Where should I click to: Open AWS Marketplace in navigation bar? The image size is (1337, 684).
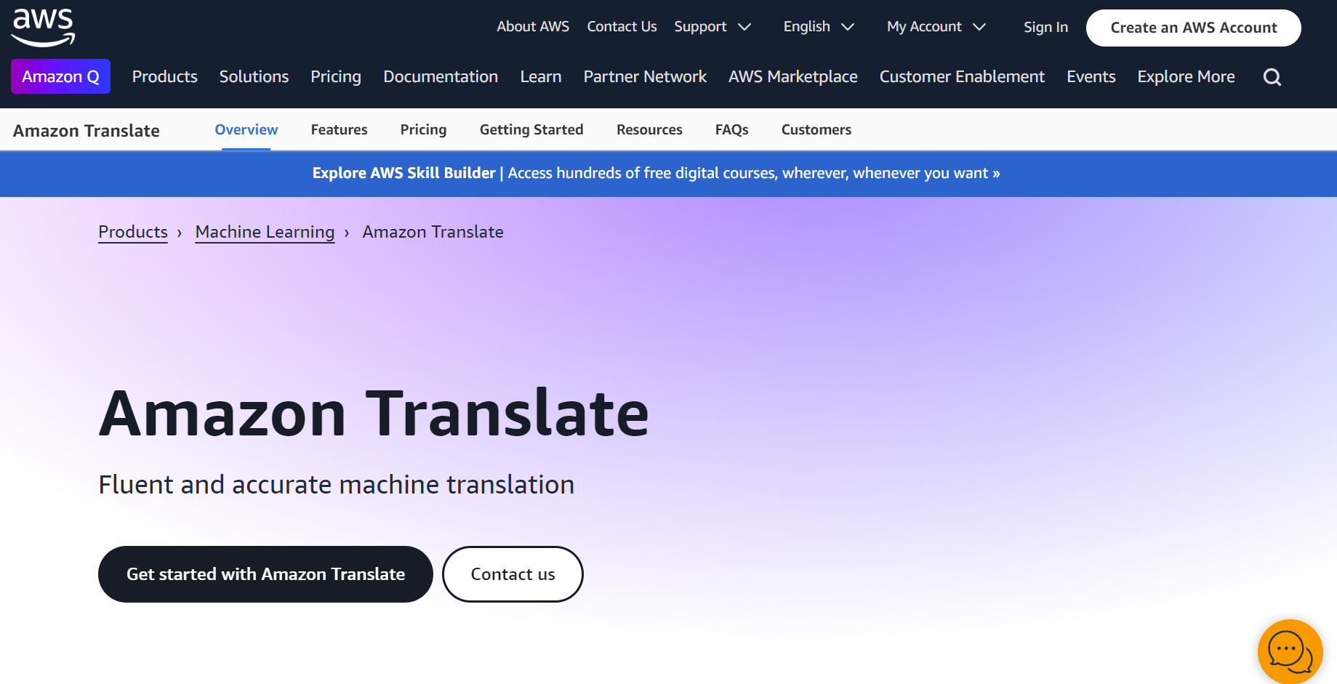[x=792, y=76]
